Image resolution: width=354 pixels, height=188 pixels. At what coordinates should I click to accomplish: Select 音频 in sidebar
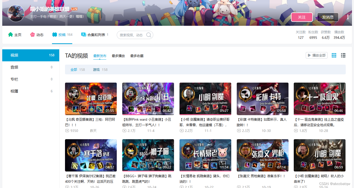click(31, 67)
